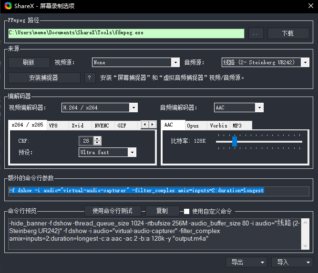Click the '..' browse button for FFmpeg path
This screenshot has width=318, height=273.
(x=256, y=33)
